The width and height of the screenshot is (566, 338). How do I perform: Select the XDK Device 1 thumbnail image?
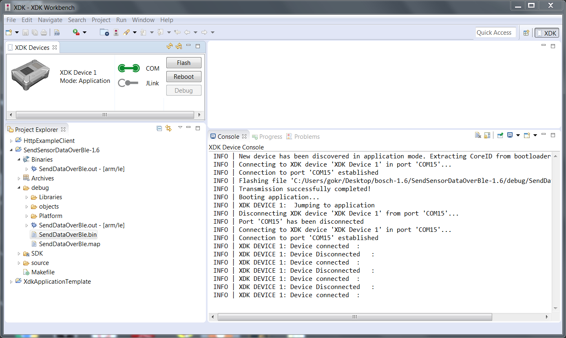(31, 75)
